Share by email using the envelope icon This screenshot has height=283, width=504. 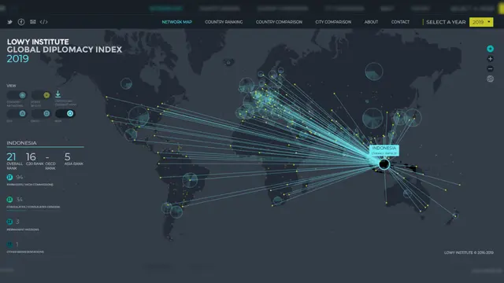click(33, 22)
